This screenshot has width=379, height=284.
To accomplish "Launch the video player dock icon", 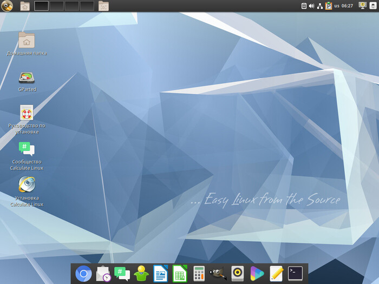I will click(257, 274).
